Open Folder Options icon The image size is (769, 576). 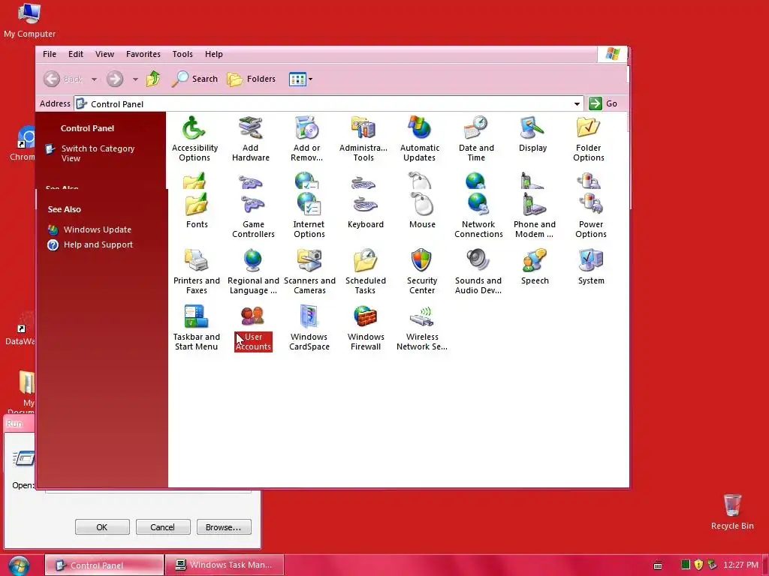[x=589, y=139]
